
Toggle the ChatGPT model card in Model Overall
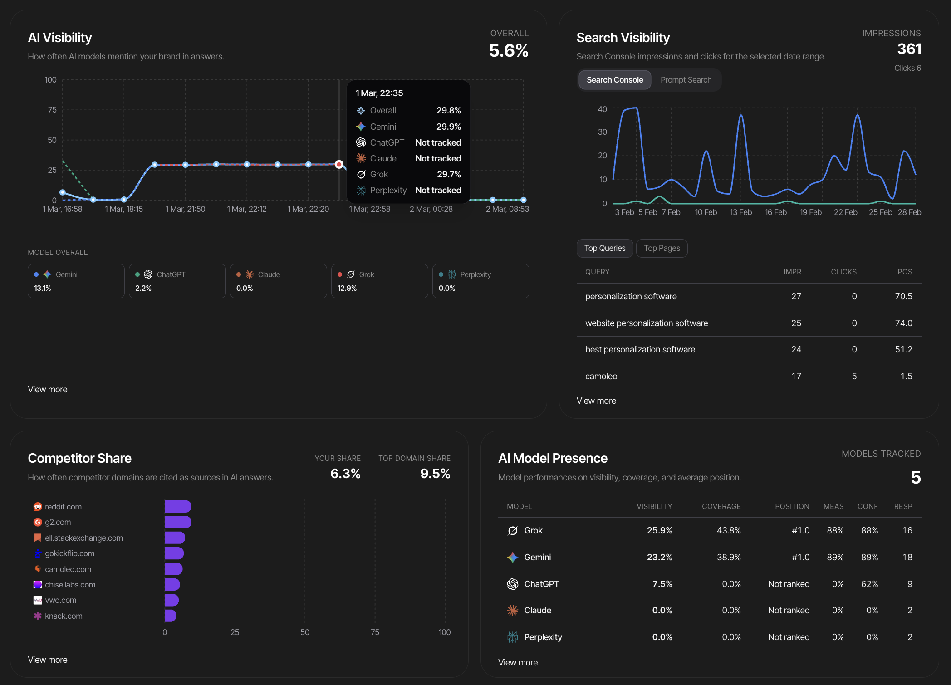[x=177, y=281]
